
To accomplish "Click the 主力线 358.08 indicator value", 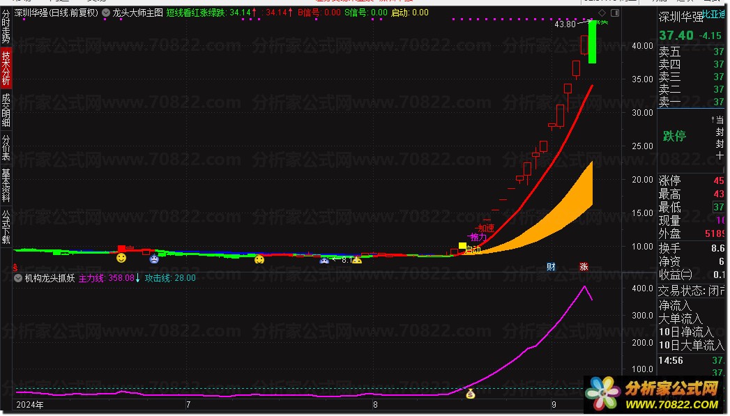I will pos(109,278).
